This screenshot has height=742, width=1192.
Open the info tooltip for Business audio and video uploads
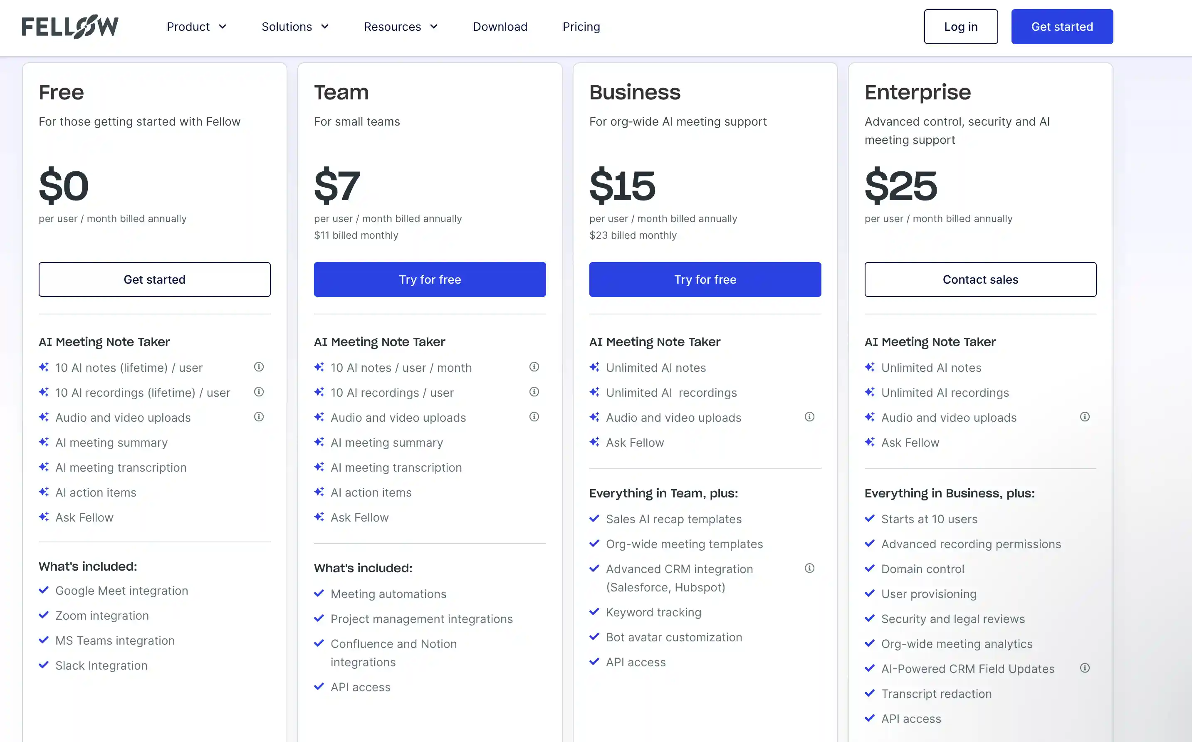pyautogui.click(x=809, y=417)
